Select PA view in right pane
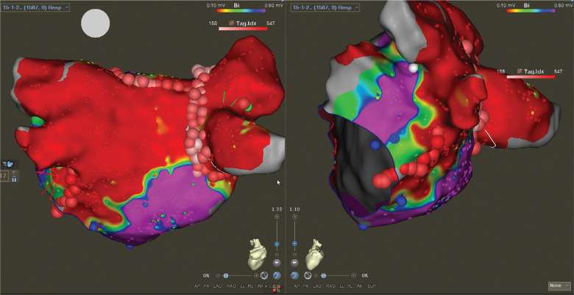The image size is (574, 295). (305, 286)
